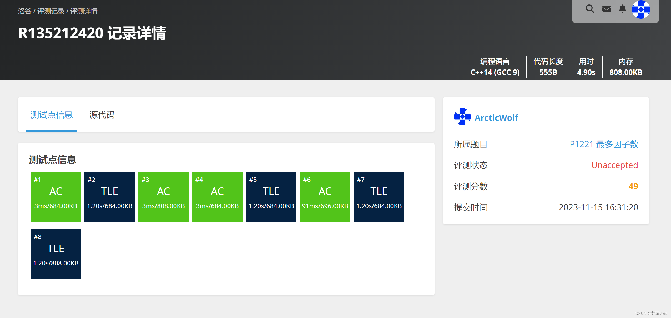Select test case #2 TLE block
Viewport: 671px width, 318px height.
tap(110, 197)
